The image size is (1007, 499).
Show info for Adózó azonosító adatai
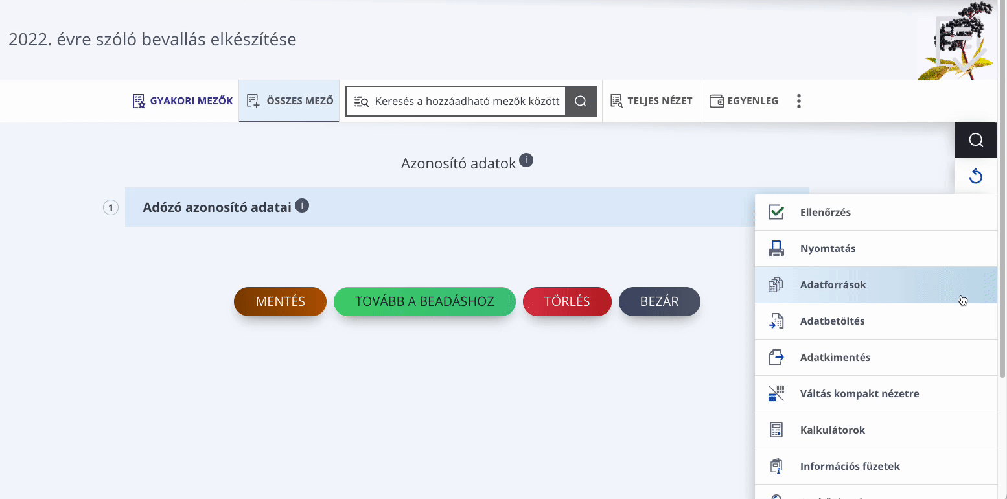pyautogui.click(x=302, y=206)
